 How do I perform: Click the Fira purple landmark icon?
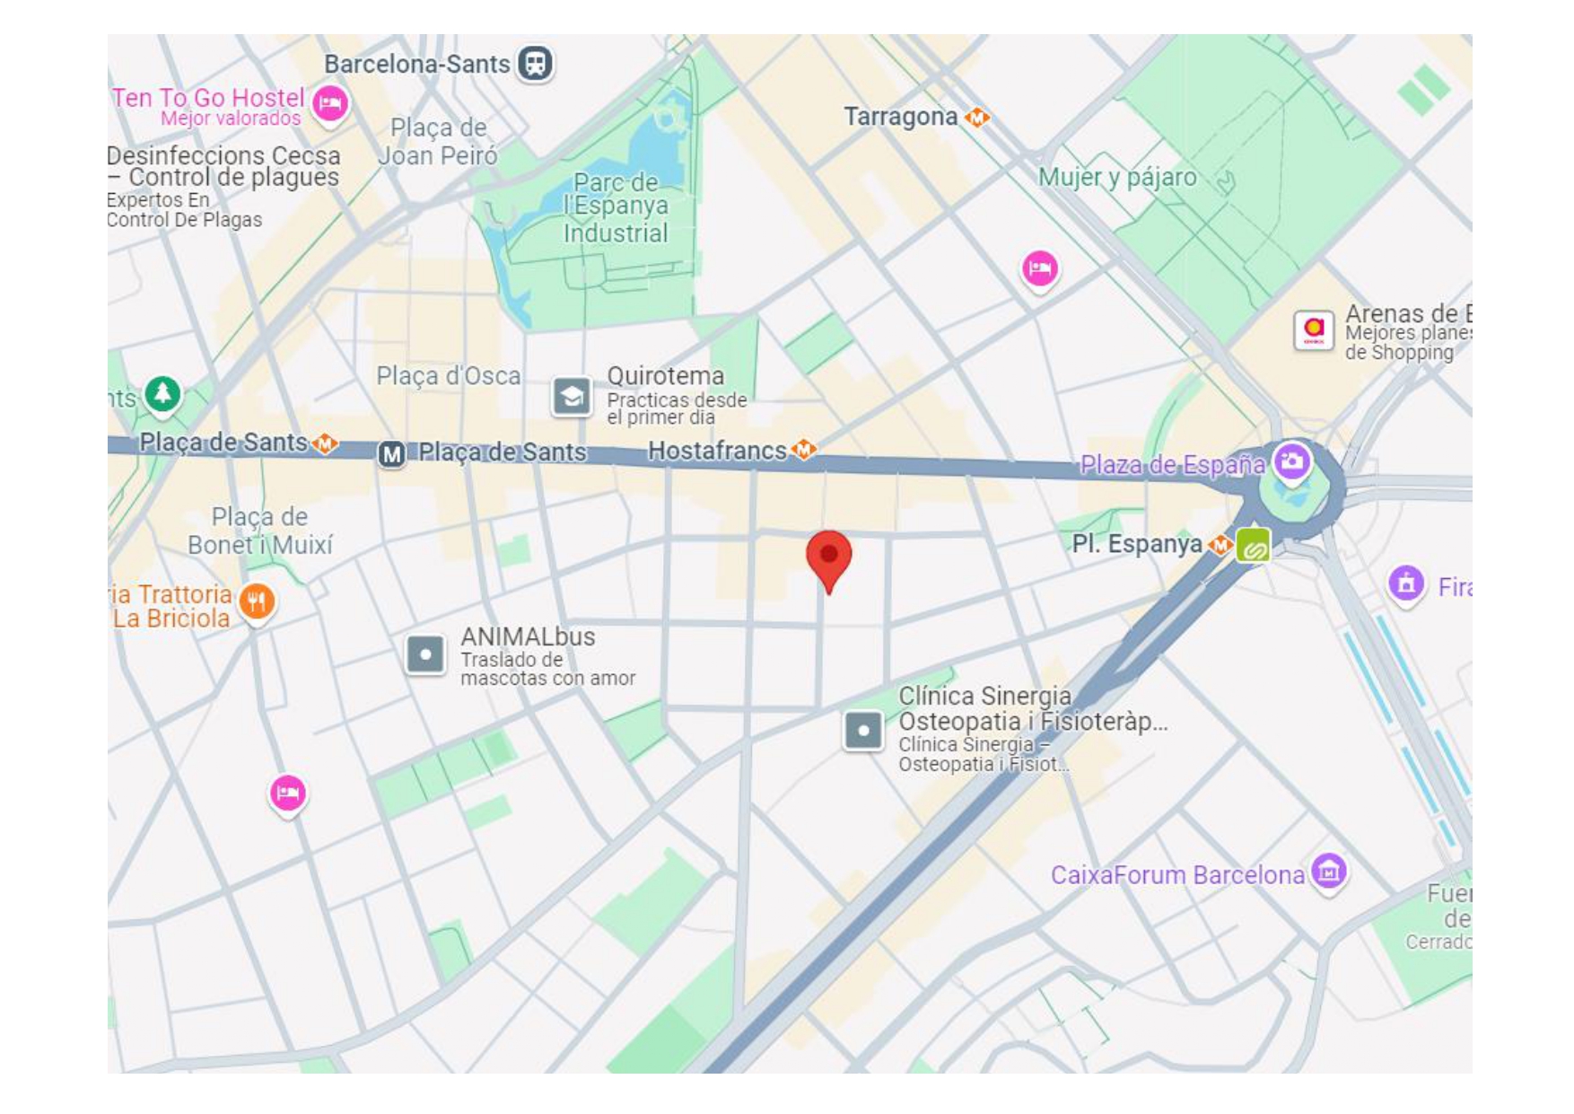pos(1406,583)
